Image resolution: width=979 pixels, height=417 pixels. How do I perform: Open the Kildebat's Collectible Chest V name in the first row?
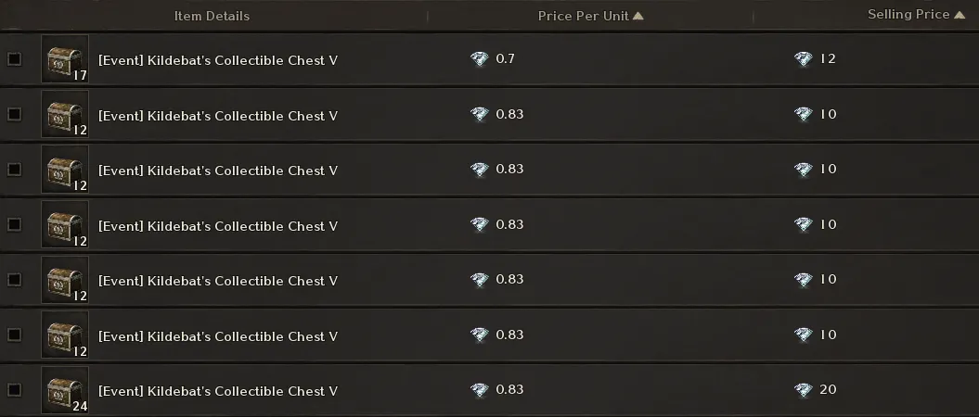click(x=217, y=60)
